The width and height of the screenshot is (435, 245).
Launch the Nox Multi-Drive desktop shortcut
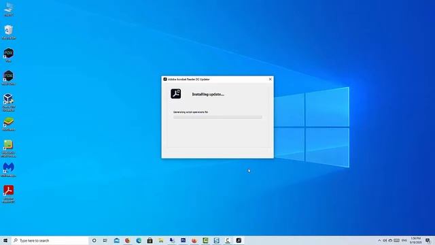9,78
